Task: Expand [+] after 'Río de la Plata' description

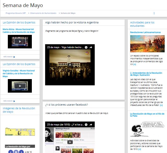Action: coord(161,105)
